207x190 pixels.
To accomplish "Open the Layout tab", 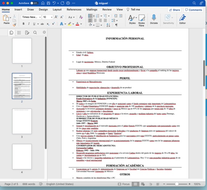I will 57,10.
